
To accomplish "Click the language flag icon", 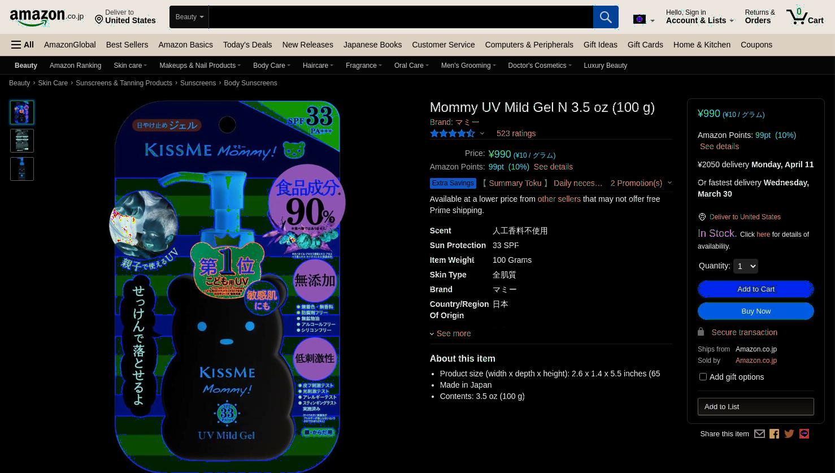I will click(x=640, y=19).
